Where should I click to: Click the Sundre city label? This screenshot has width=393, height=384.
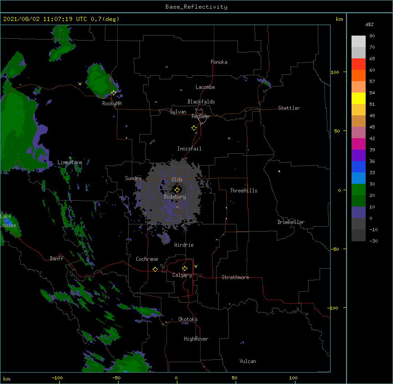click(x=133, y=178)
